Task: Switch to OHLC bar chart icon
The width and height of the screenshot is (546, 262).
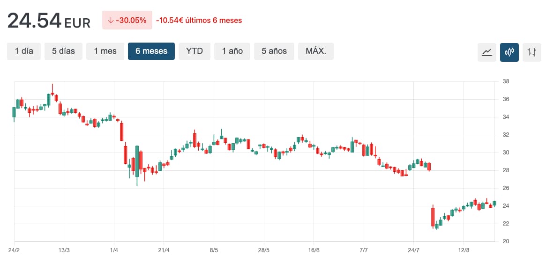Action: click(532, 52)
